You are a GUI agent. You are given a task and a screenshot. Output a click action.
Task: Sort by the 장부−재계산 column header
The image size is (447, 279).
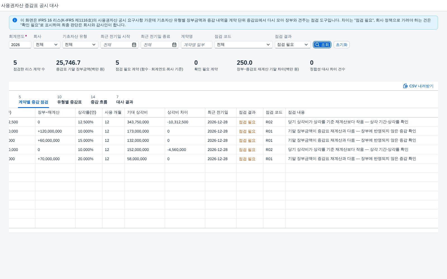[55, 112]
